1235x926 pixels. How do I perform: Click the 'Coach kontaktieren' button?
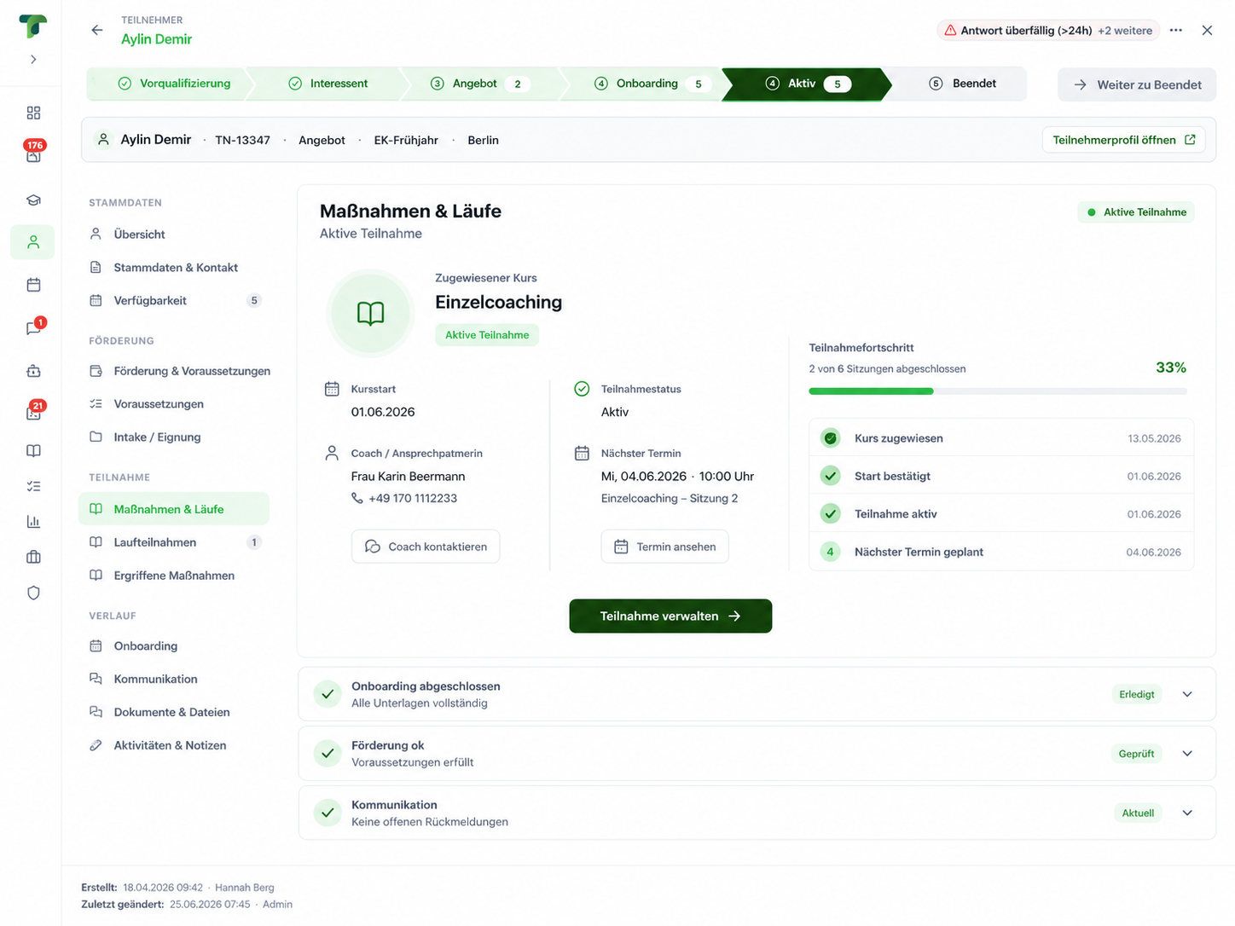426,547
